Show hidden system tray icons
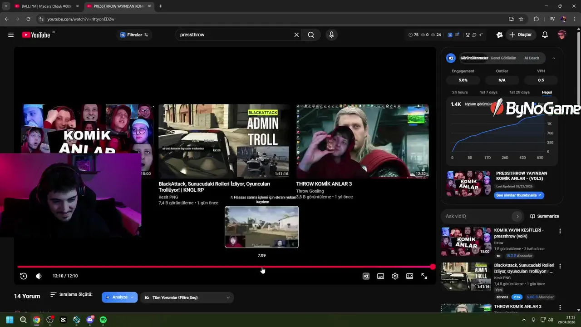 coord(524,320)
